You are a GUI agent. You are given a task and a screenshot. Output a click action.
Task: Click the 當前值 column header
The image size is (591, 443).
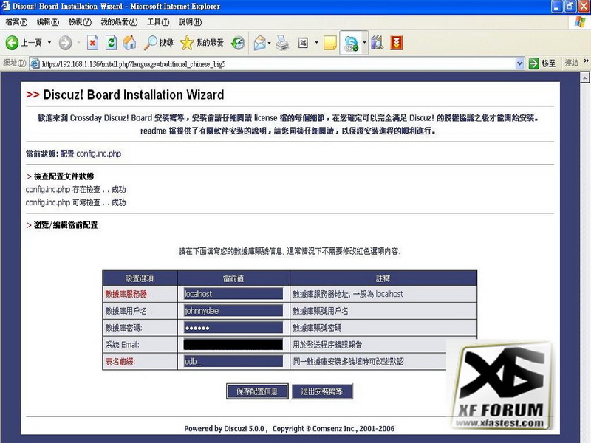click(x=233, y=278)
